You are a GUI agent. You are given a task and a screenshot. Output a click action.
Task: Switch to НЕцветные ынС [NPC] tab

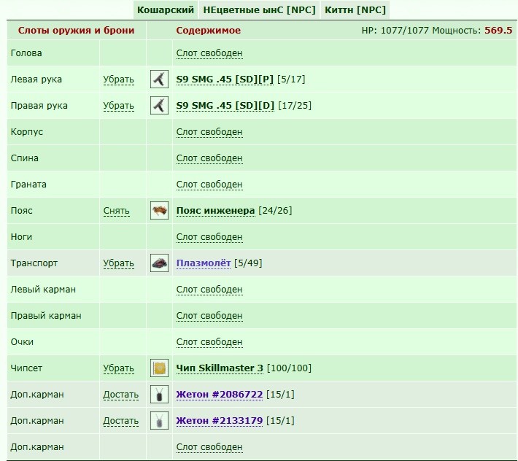259,10
